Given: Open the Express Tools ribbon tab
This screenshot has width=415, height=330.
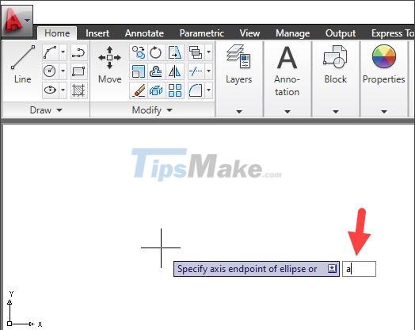Looking at the screenshot, I should pyautogui.click(x=392, y=33).
